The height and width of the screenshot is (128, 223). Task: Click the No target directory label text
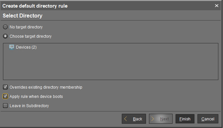[26, 27]
